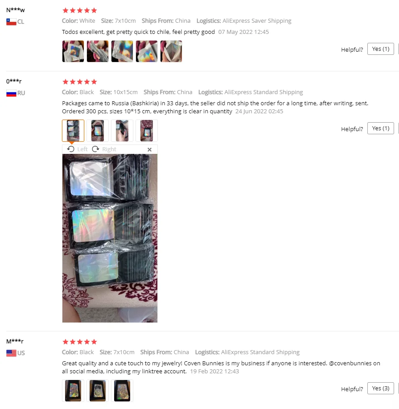Open fifth photo of N***w's review

(171, 51)
